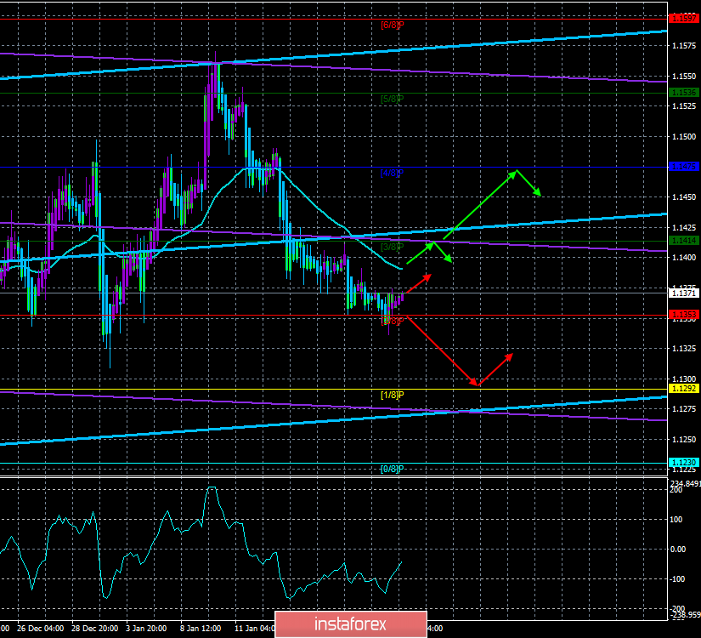Click the 234.8491 indicator maximum value
Image resolution: width=701 pixels, height=638 pixels.
pos(686,483)
